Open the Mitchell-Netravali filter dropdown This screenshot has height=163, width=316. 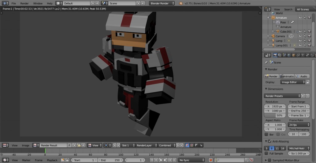click(x=299, y=148)
